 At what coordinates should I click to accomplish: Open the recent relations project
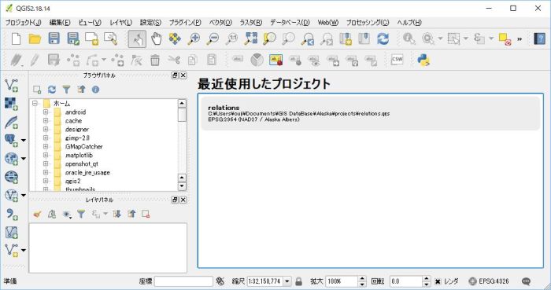[371, 113]
